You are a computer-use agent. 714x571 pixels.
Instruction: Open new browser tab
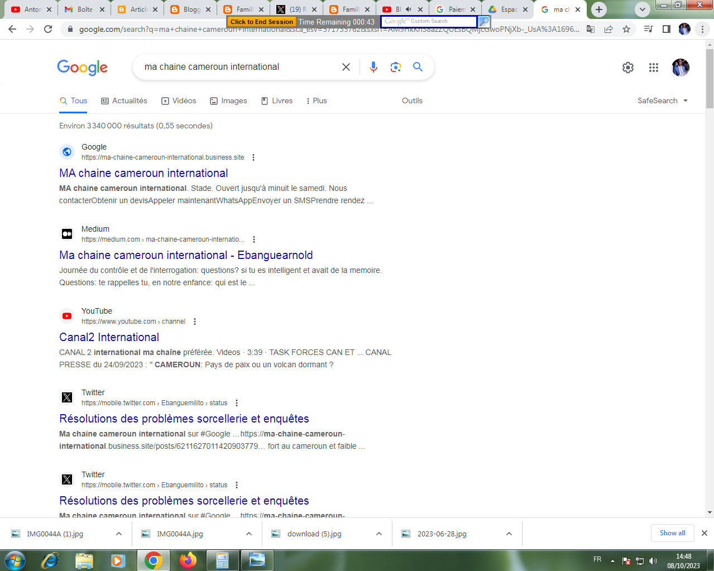(599, 9)
